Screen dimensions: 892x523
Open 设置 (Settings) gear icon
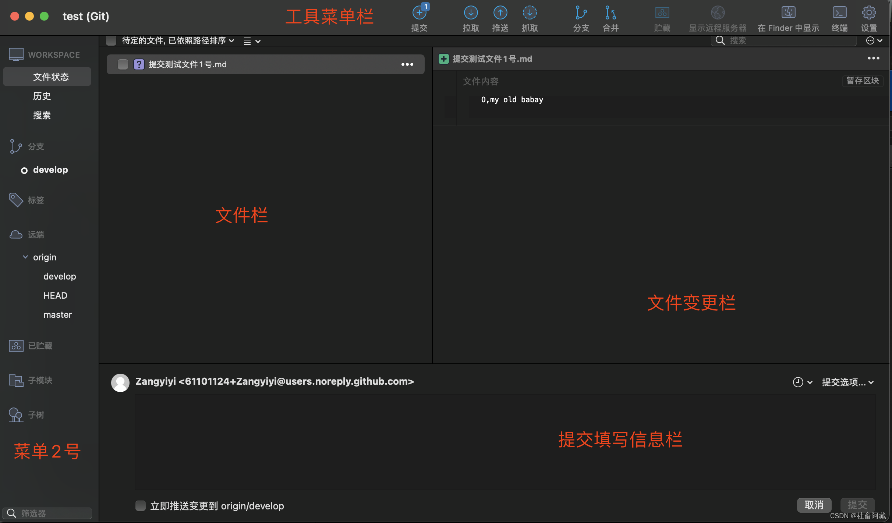(x=869, y=13)
